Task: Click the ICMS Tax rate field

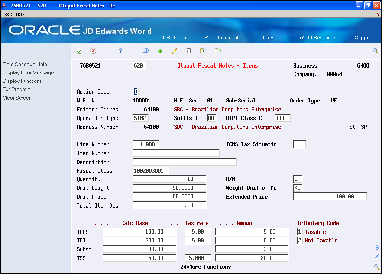Action: (198, 232)
